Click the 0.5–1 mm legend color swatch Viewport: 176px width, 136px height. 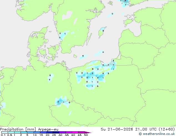(x=11, y=132)
